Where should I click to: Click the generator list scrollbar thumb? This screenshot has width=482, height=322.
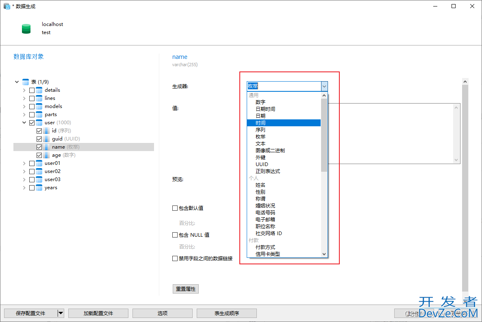pos(324,135)
